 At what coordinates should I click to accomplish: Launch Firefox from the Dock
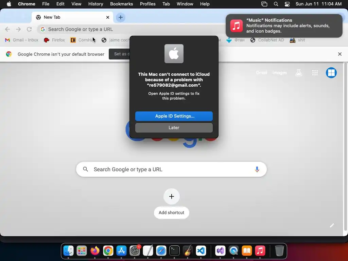pos(95,251)
